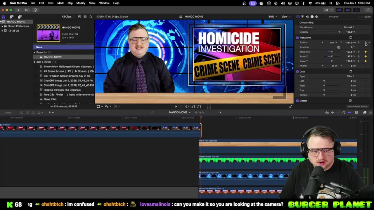This screenshot has width=374, height=210.
Task: Adjust the Opacity slider handle
Action: pos(339,32)
